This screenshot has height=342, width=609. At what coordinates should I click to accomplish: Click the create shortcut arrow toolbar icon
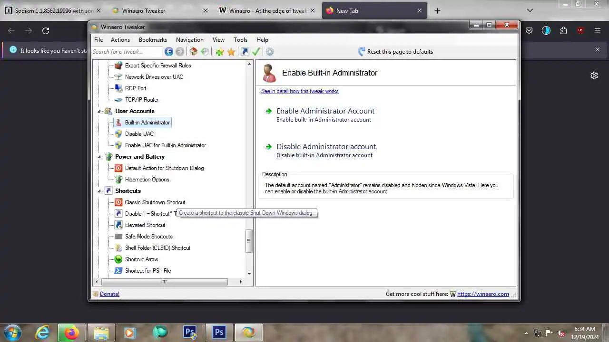pyautogui.click(x=245, y=52)
